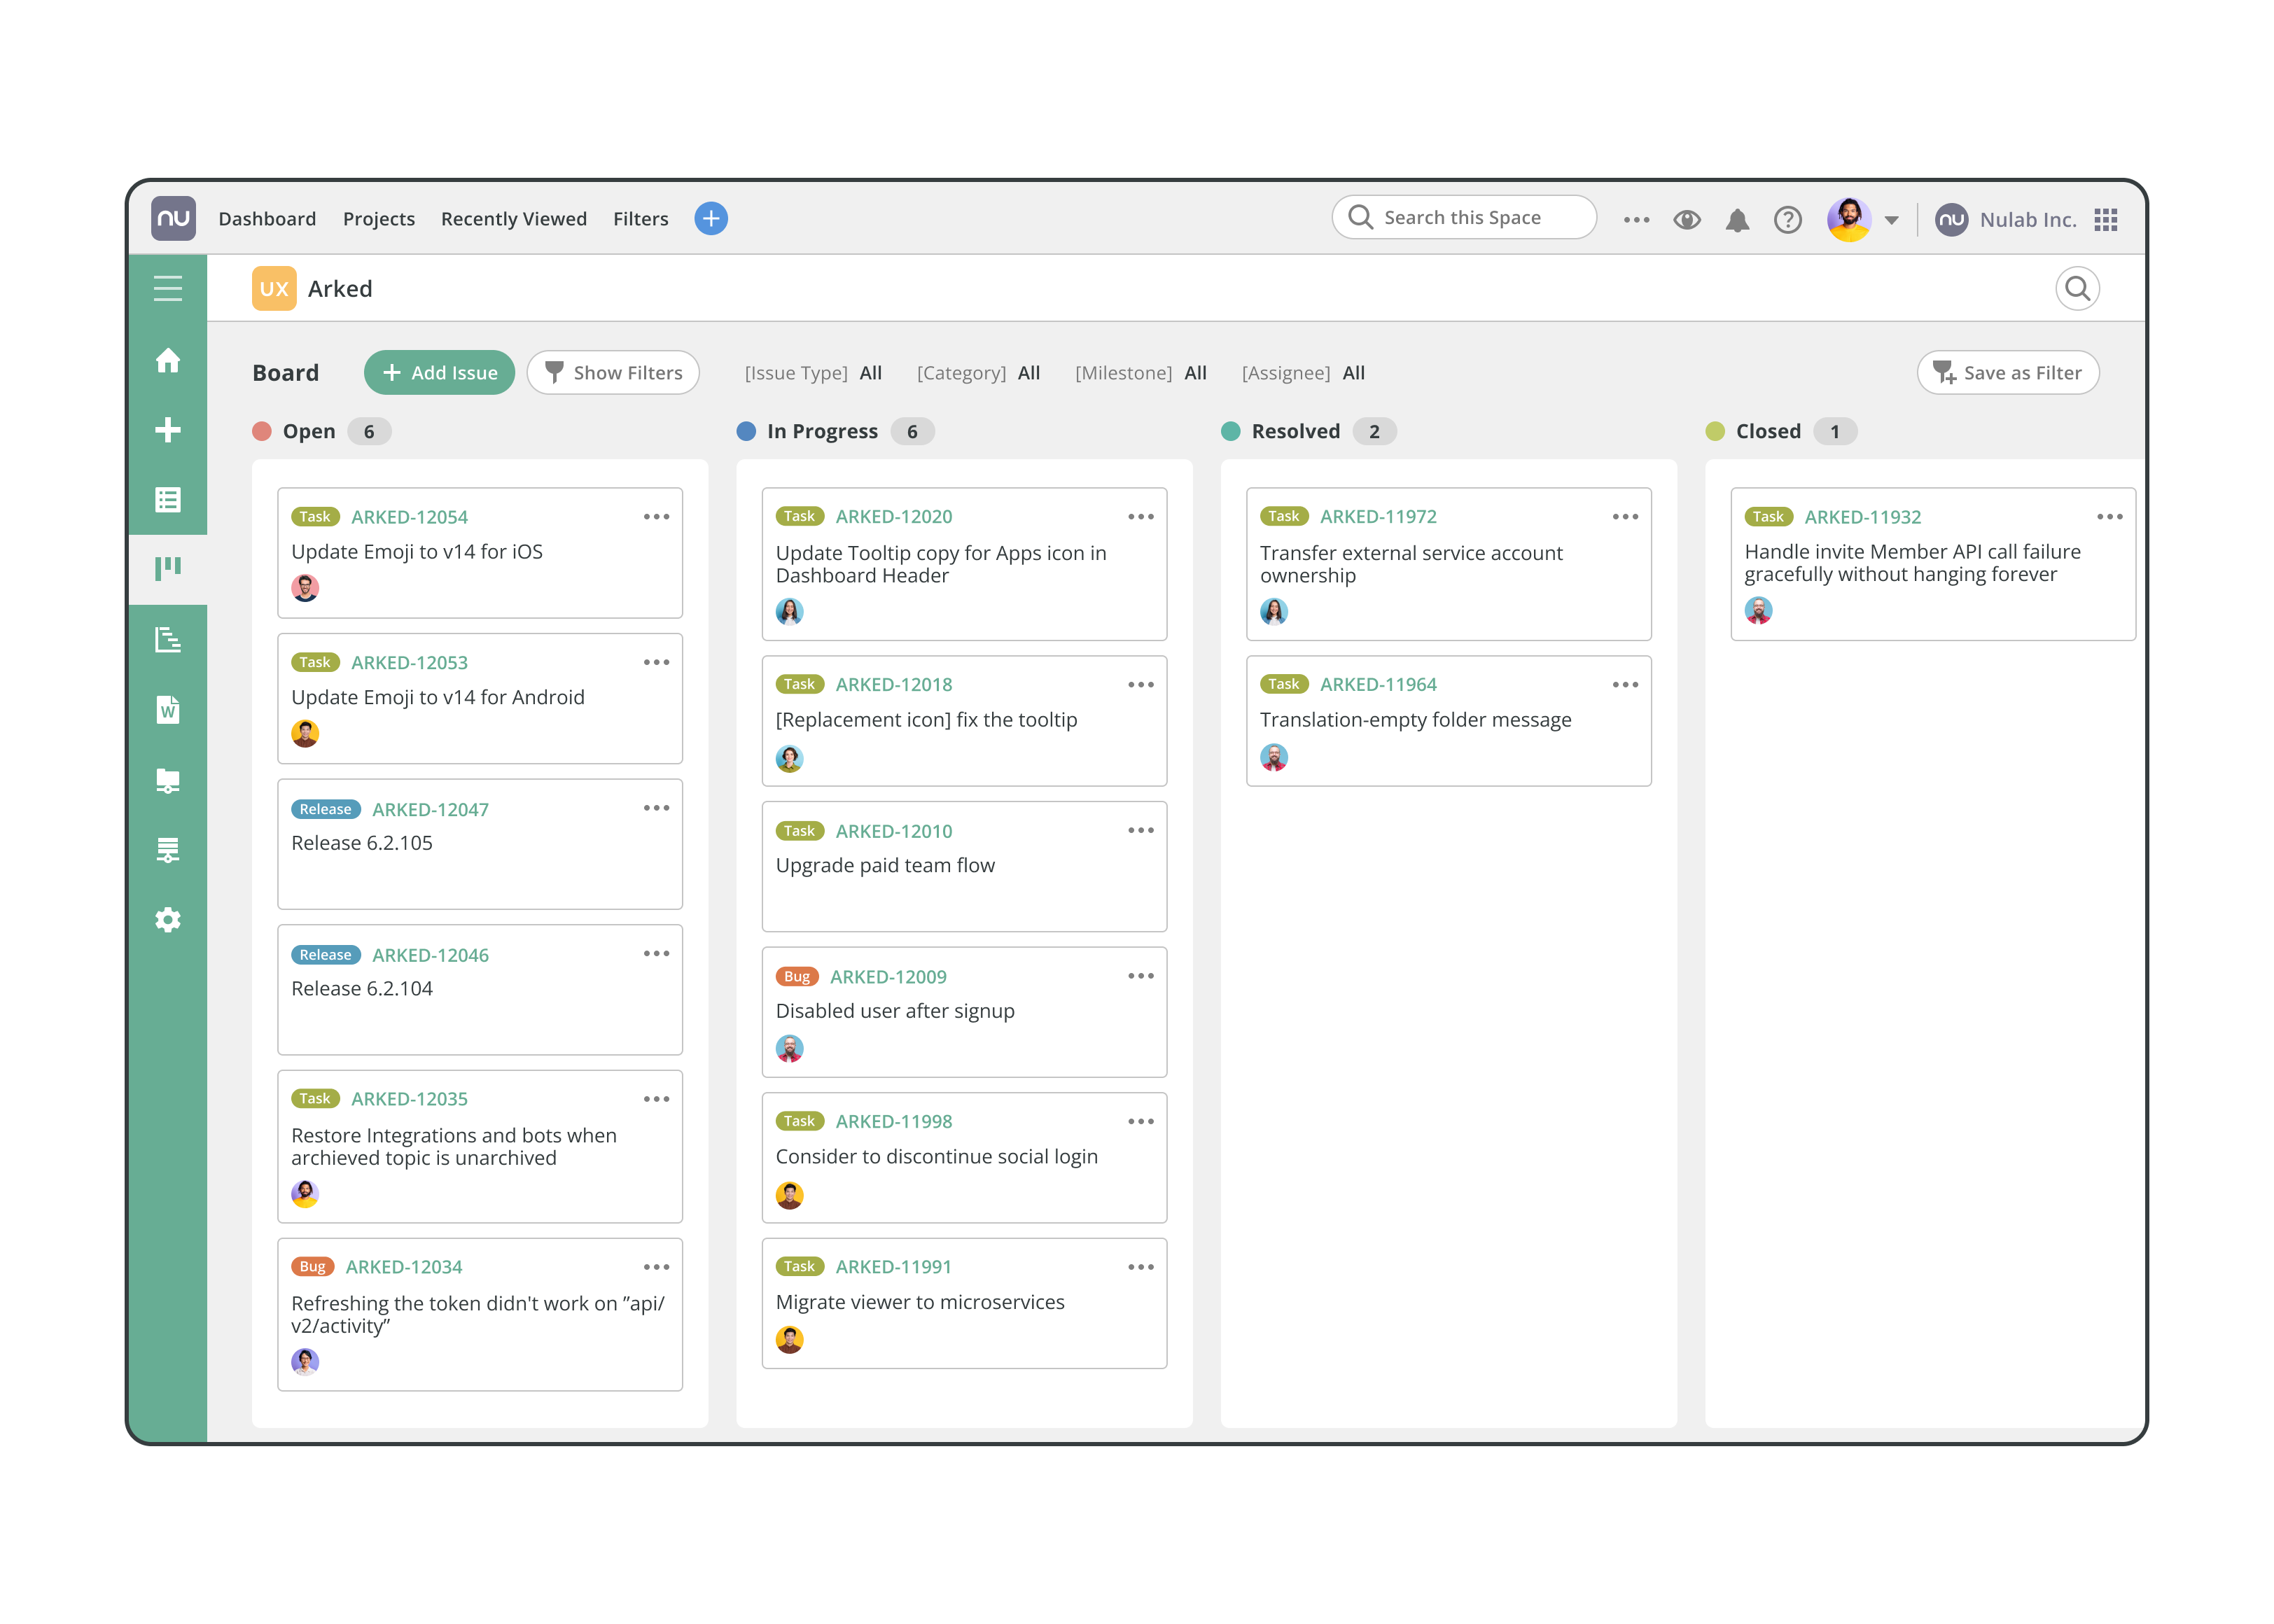Viewport: 2274px width, 1624px height.
Task: Open the Issue Type filter set to All
Action: [814, 372]
